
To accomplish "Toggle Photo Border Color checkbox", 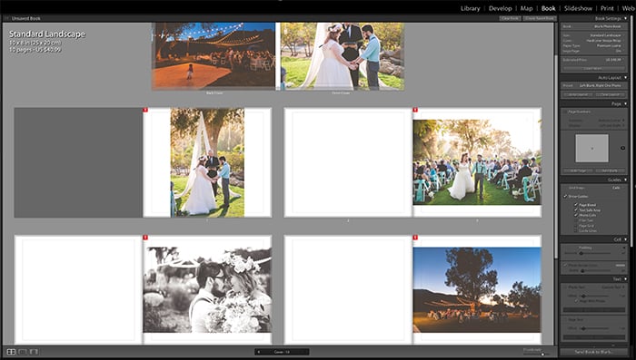I will (565, 266).
